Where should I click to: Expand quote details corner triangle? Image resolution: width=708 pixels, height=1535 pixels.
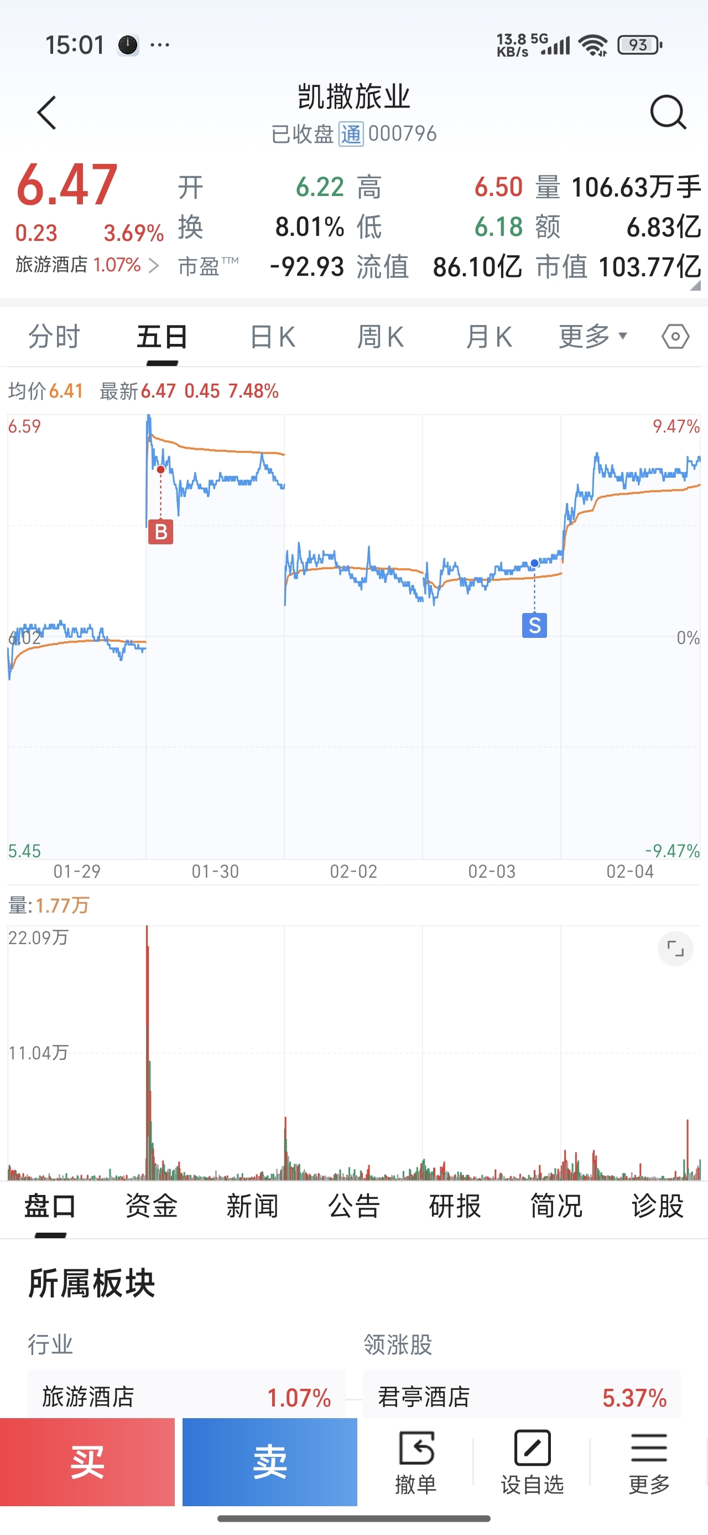[695, 286]
